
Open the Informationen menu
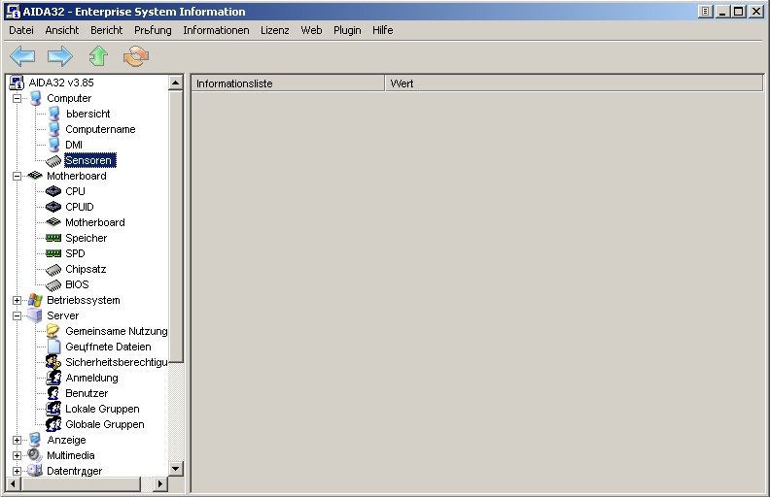(216, 30)
